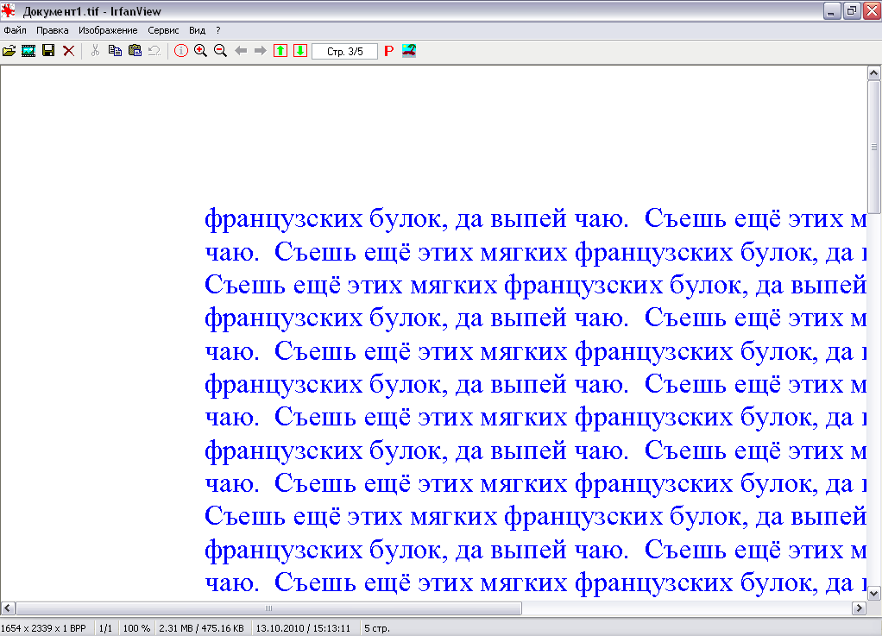The image size is (882, 636).
Task: Click the vertical scrollbar up arrow
Action: point(873,74)
